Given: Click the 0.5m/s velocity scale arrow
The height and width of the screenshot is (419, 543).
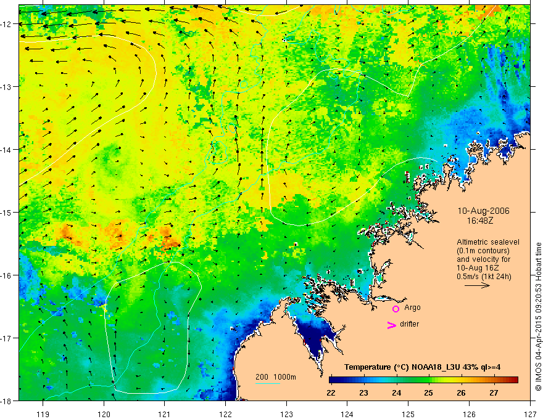Looking at the screenshot, I should [x=477, y=285].
